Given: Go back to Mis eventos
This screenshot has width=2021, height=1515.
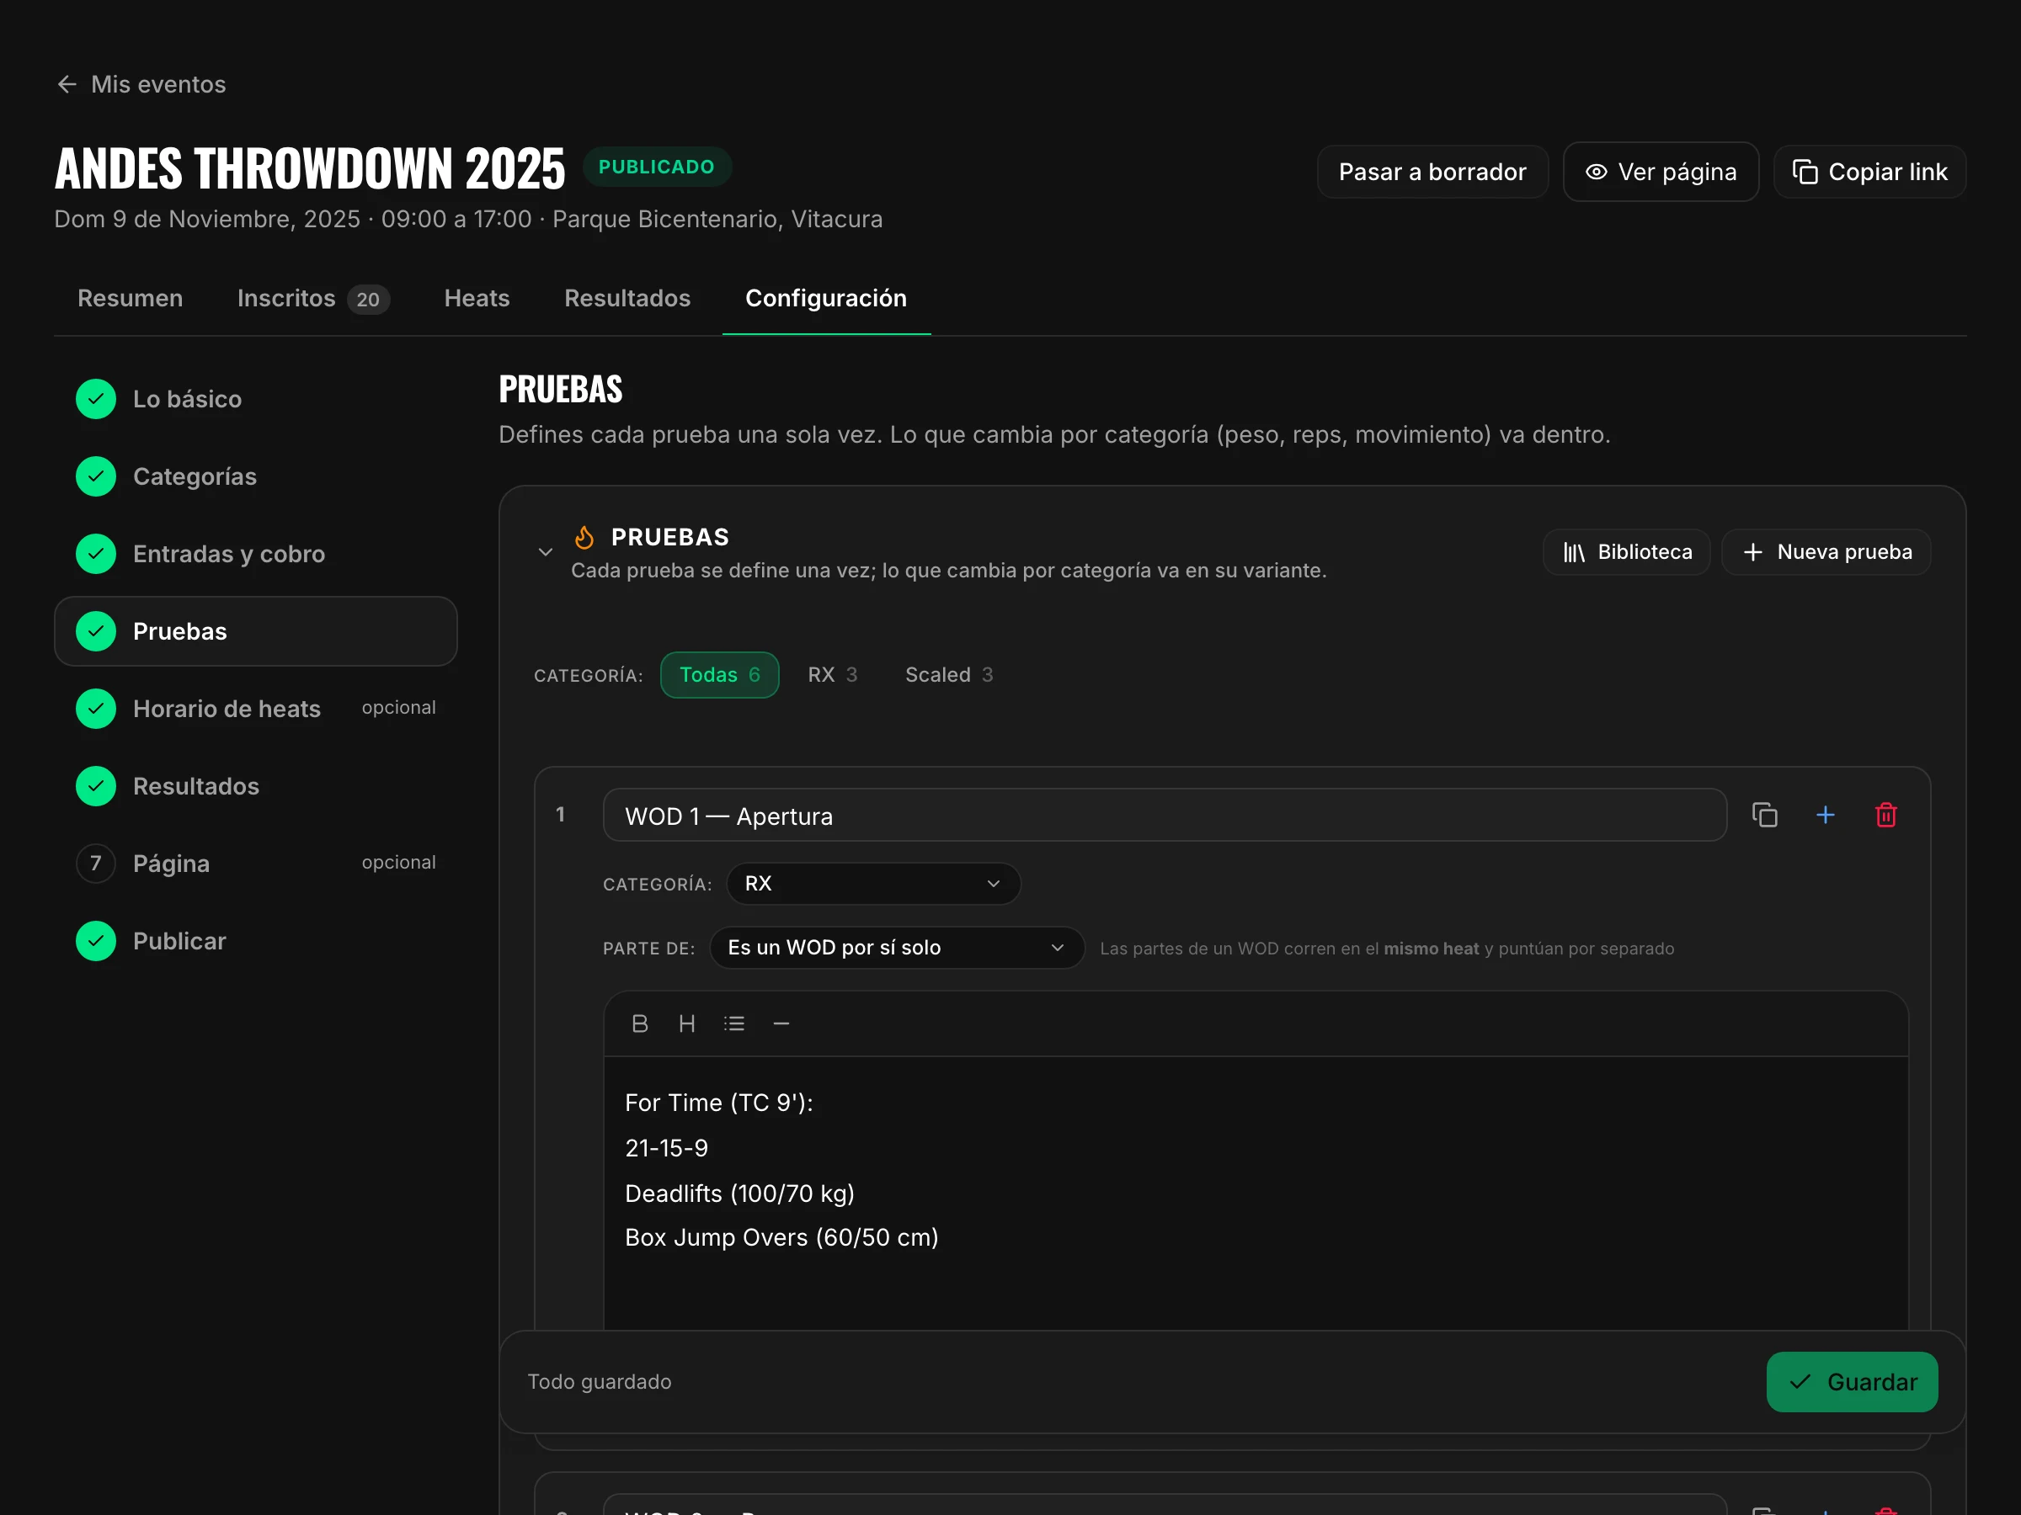Looking at the screenshot, I should click(x=141, y=84).
